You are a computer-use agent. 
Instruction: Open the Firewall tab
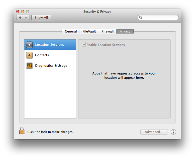click(107, 31)
